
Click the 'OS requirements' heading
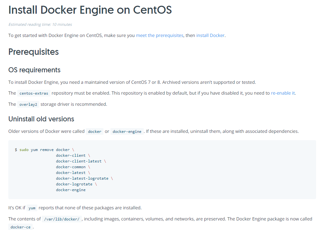pos(34,70)
